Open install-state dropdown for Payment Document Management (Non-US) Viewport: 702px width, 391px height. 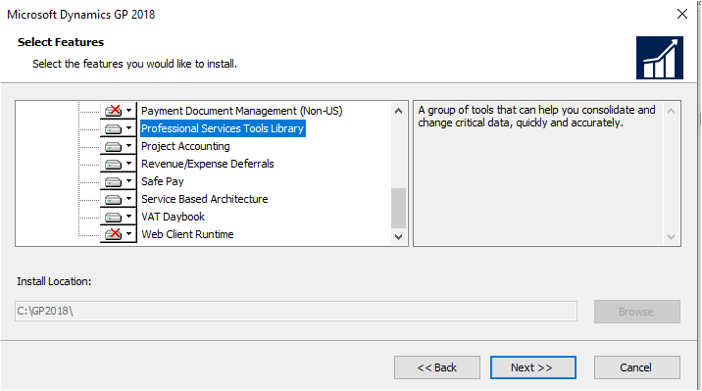click(x=119, y=111)
